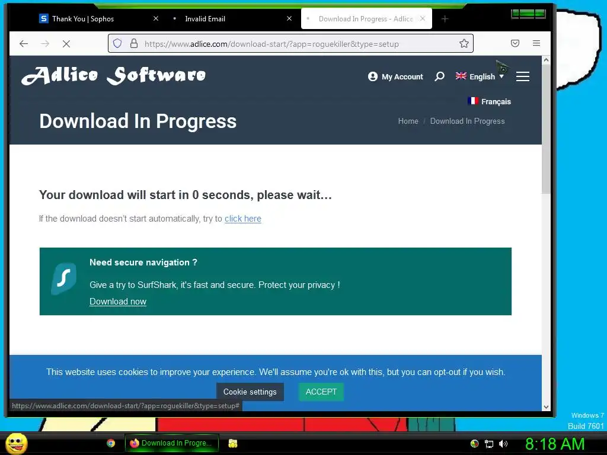The image size is (607, 455).
Task: Go back using the browser back arrow
Action: pos(24,44)
